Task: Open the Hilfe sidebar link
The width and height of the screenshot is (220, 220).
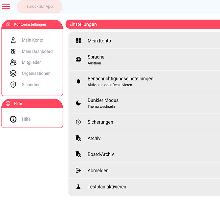Action: (26, 119)
